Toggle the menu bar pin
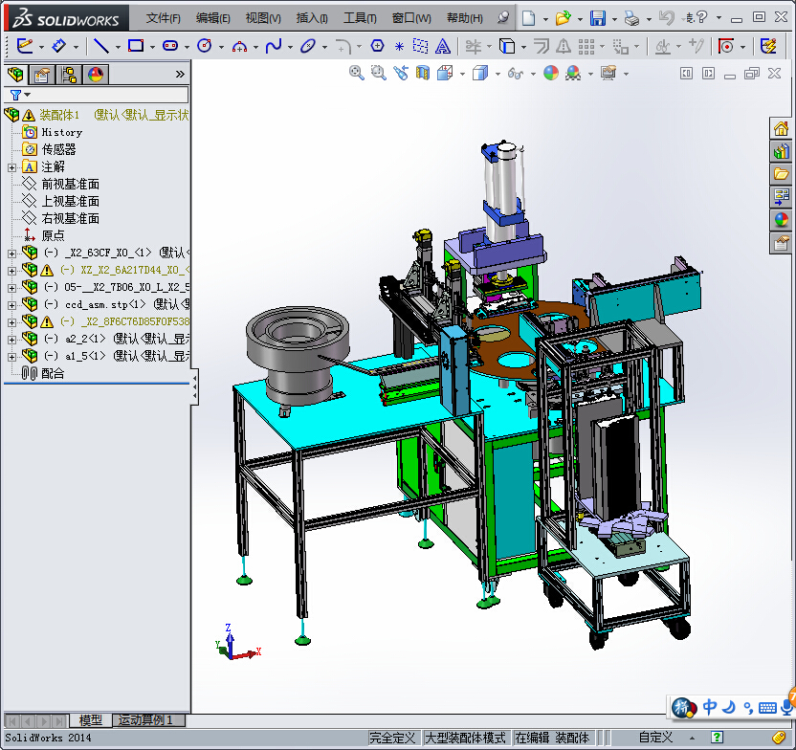 502,18
